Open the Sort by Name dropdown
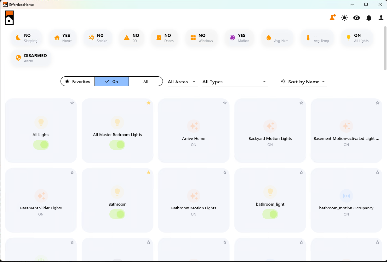Viewport: 387px width, 262px height. [x=303, y=82]
